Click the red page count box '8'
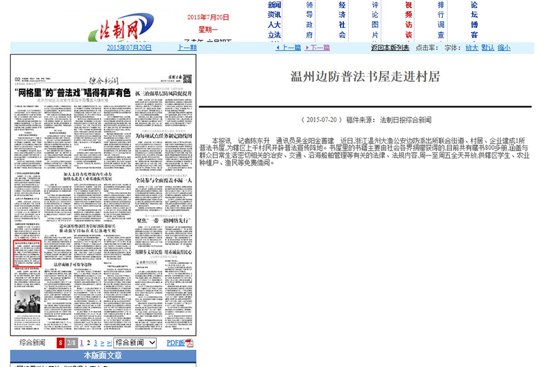The image size is (546, 367). (61, 343)
